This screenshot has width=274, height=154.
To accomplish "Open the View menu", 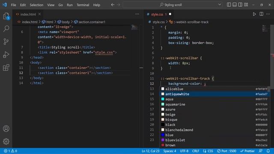I will tap(51, 5).
